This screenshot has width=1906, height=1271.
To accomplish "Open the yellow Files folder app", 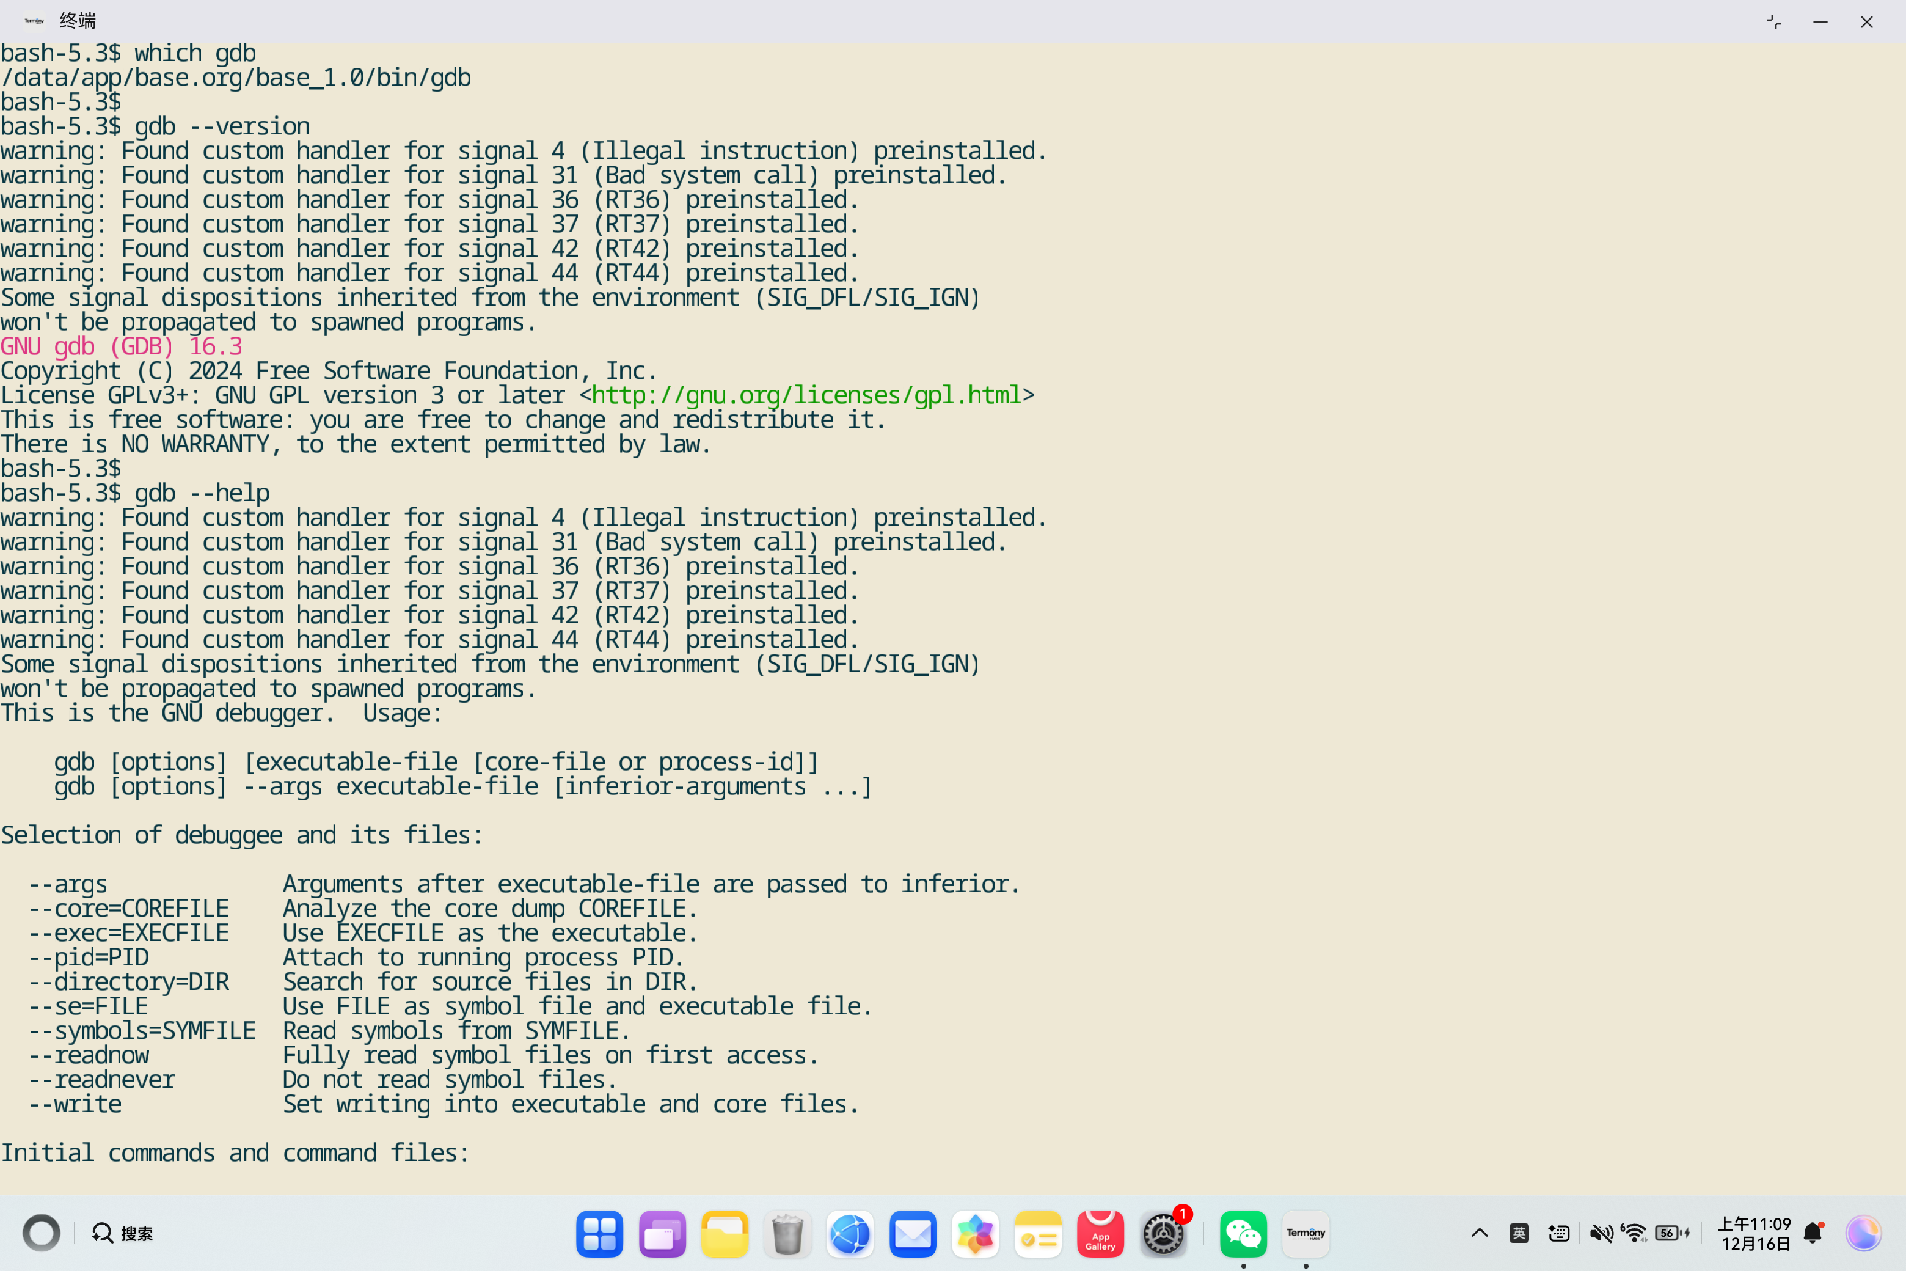I will tap(724, 1234).
